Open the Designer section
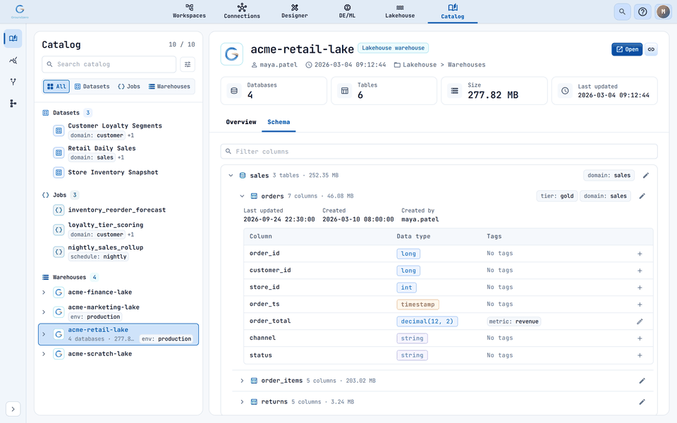The width and height of the screenshot is (677, 423). point(295,11)
